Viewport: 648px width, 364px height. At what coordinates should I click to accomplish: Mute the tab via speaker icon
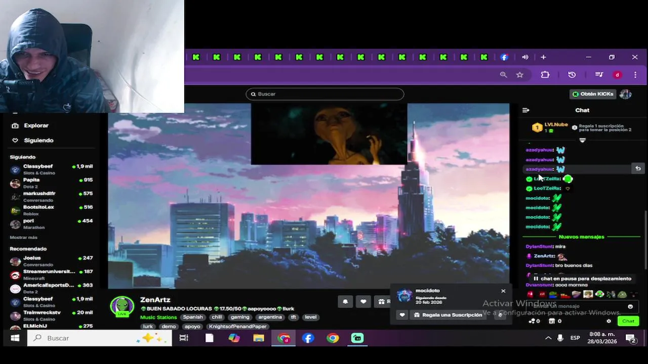pyautogui.click(x=525, y=57)
